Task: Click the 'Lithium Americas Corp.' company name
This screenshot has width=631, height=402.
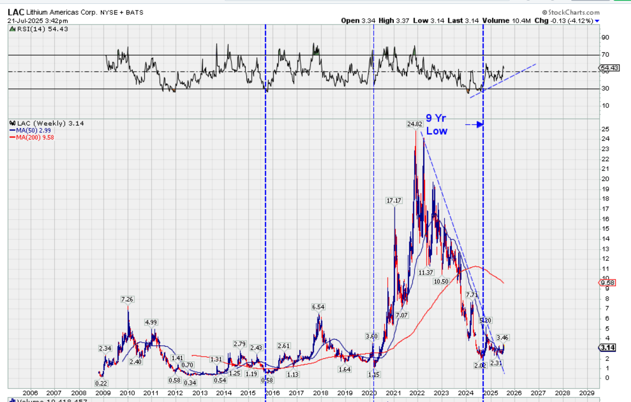Action: click(x=62, y=12)
